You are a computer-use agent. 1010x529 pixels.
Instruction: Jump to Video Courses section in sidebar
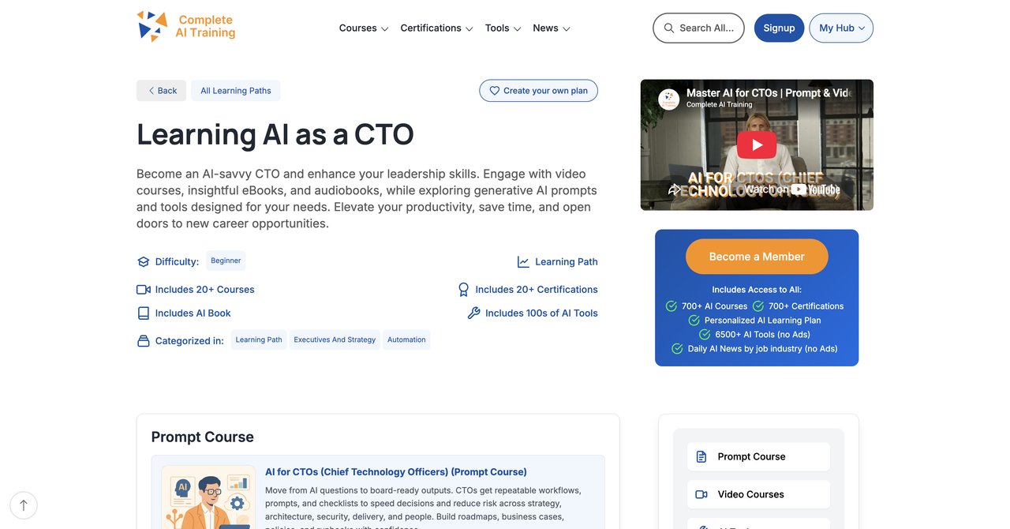[758, 494]
